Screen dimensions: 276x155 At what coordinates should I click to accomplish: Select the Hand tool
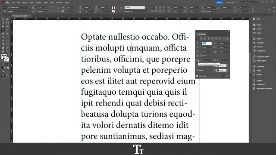pos(3,52)
